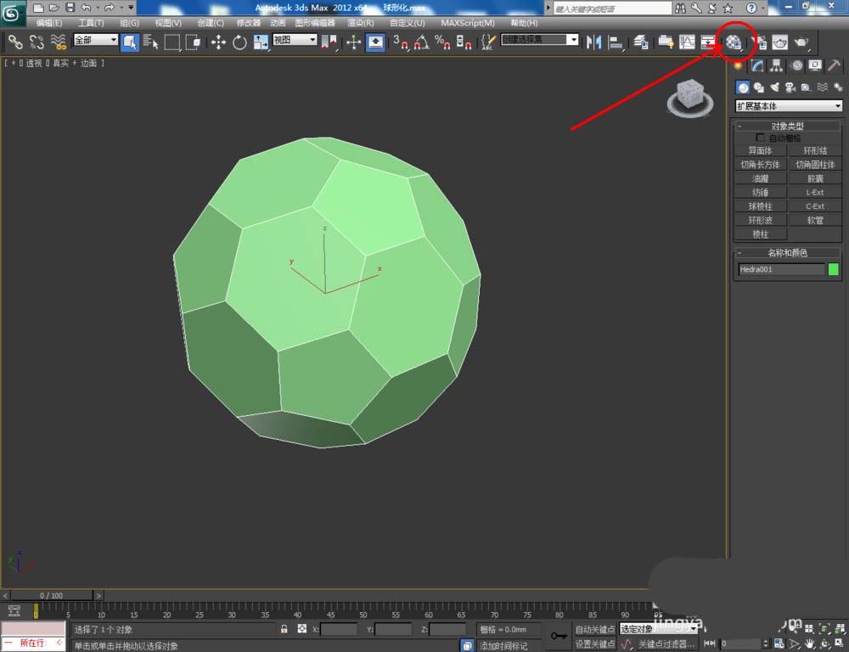This screenshot has height=652, width=849.
Task: Enable the 自动栅格 checkbox
Action: click(761, 138)
